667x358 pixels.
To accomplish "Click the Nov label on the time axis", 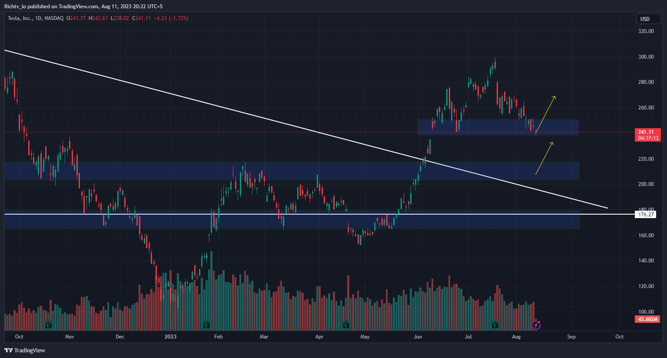I will point(70,337).
